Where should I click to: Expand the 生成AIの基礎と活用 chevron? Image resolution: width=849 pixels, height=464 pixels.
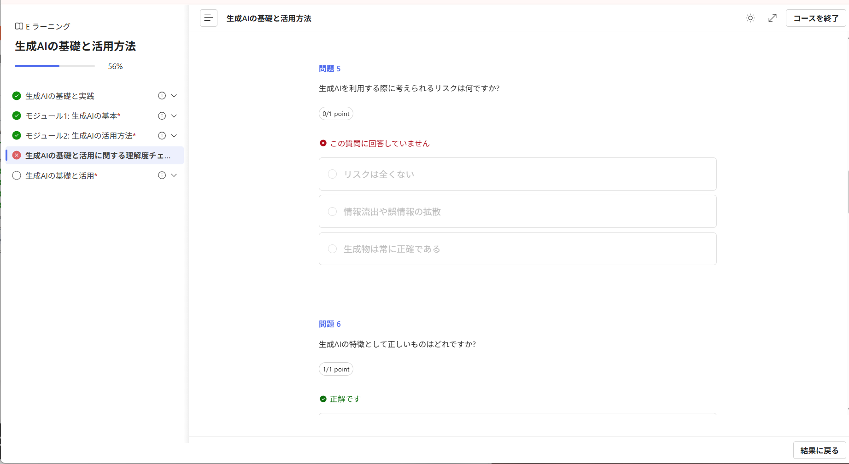coord(174,175)
